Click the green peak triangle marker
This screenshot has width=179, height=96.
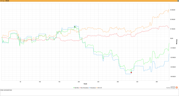pos(75,27)
